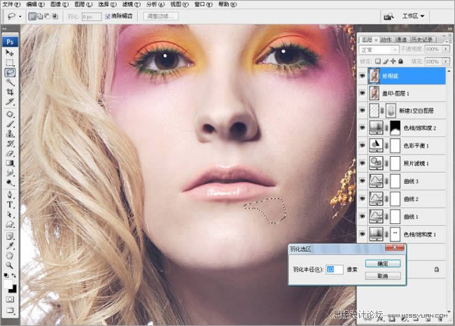Toggle the 消除锯齿 anti-alias checkbox

pos(106,15)
